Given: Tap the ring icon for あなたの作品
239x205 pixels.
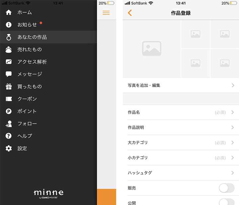Looking at the screenshot, I should pos(9,37).
